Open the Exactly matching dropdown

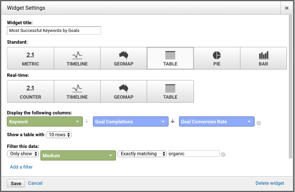[x=142, y=154]
